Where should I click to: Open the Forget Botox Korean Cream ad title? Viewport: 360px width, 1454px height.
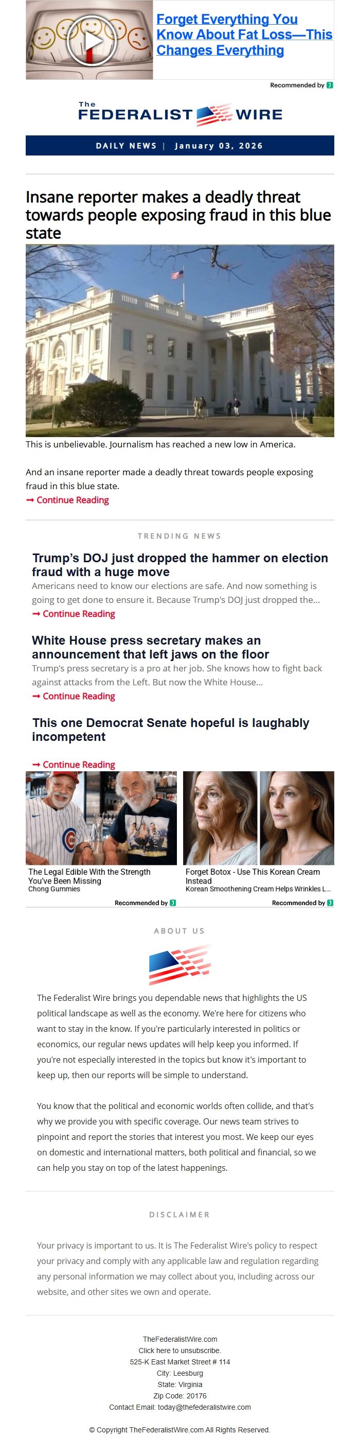coord(253,876)
